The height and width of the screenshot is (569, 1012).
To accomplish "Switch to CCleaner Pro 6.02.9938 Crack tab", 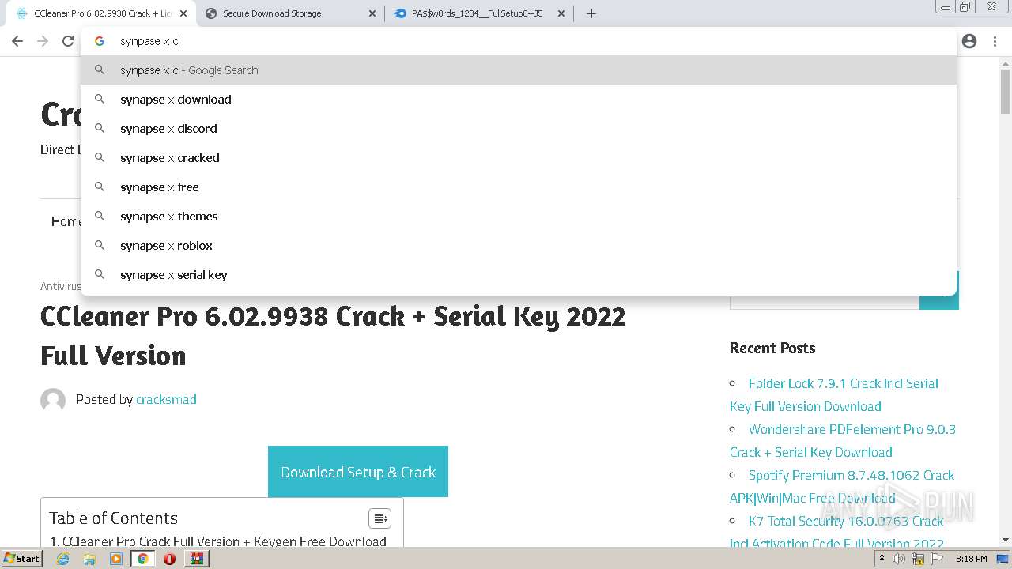I will (x=103, y=13).
